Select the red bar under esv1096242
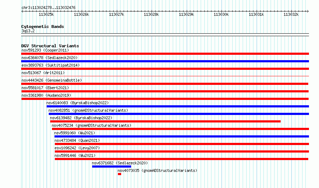Screen dimensions: 319x188 click(x=182, y=151)
